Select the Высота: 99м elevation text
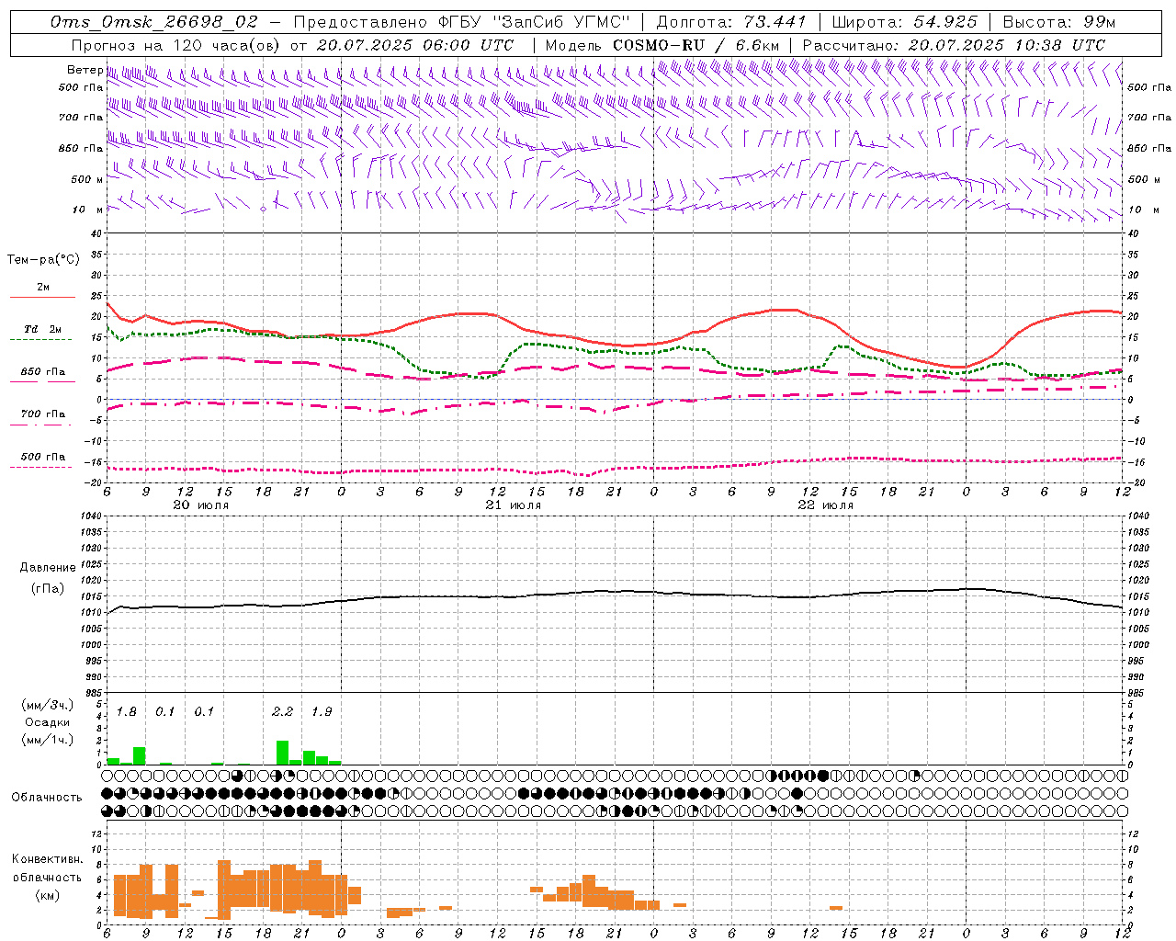Screen dimensions: 1176x941 [1060, 22]
